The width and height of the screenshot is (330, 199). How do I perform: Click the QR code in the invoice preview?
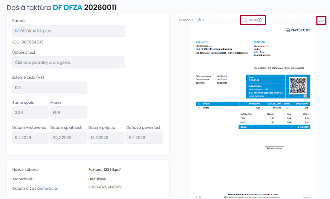[298, 86]
